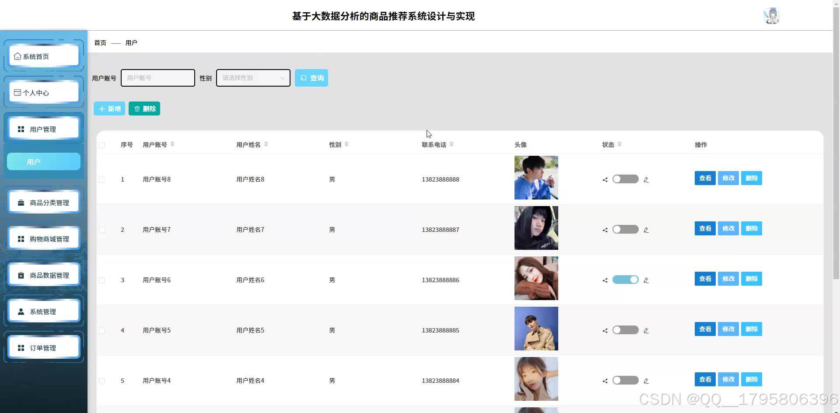Check the checkbox for row 用户账号5
840x413 pixels.
102,330
